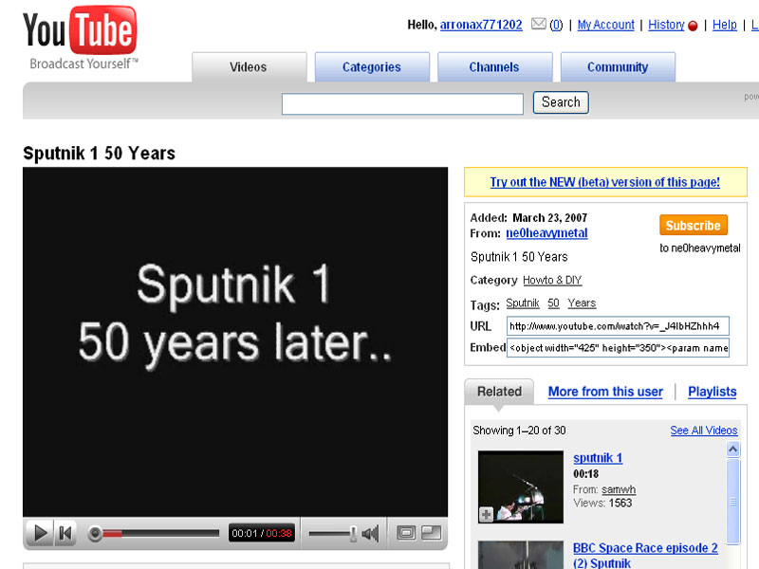Open samwh's channel link

pos(619,489)
